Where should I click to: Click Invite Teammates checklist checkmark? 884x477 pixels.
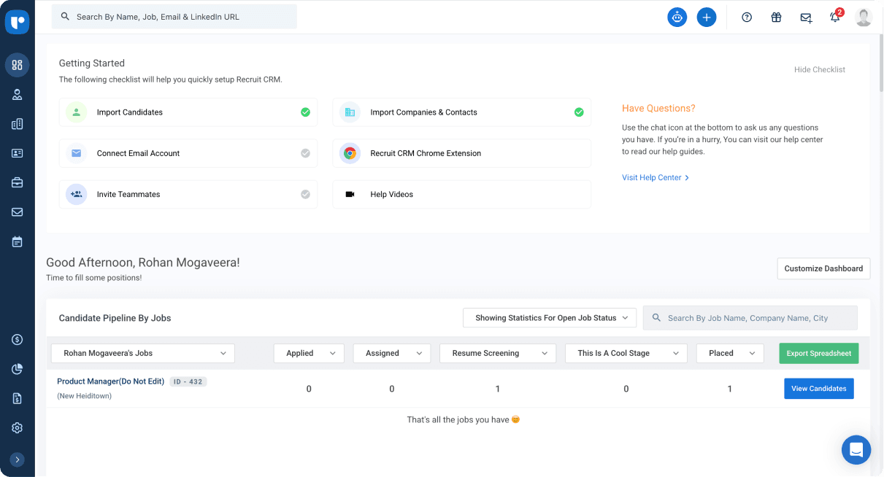pyautogui.click(x=305, y=195)
